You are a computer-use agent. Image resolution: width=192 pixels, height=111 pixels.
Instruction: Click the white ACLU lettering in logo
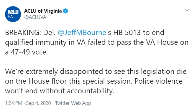pos(13,12)
